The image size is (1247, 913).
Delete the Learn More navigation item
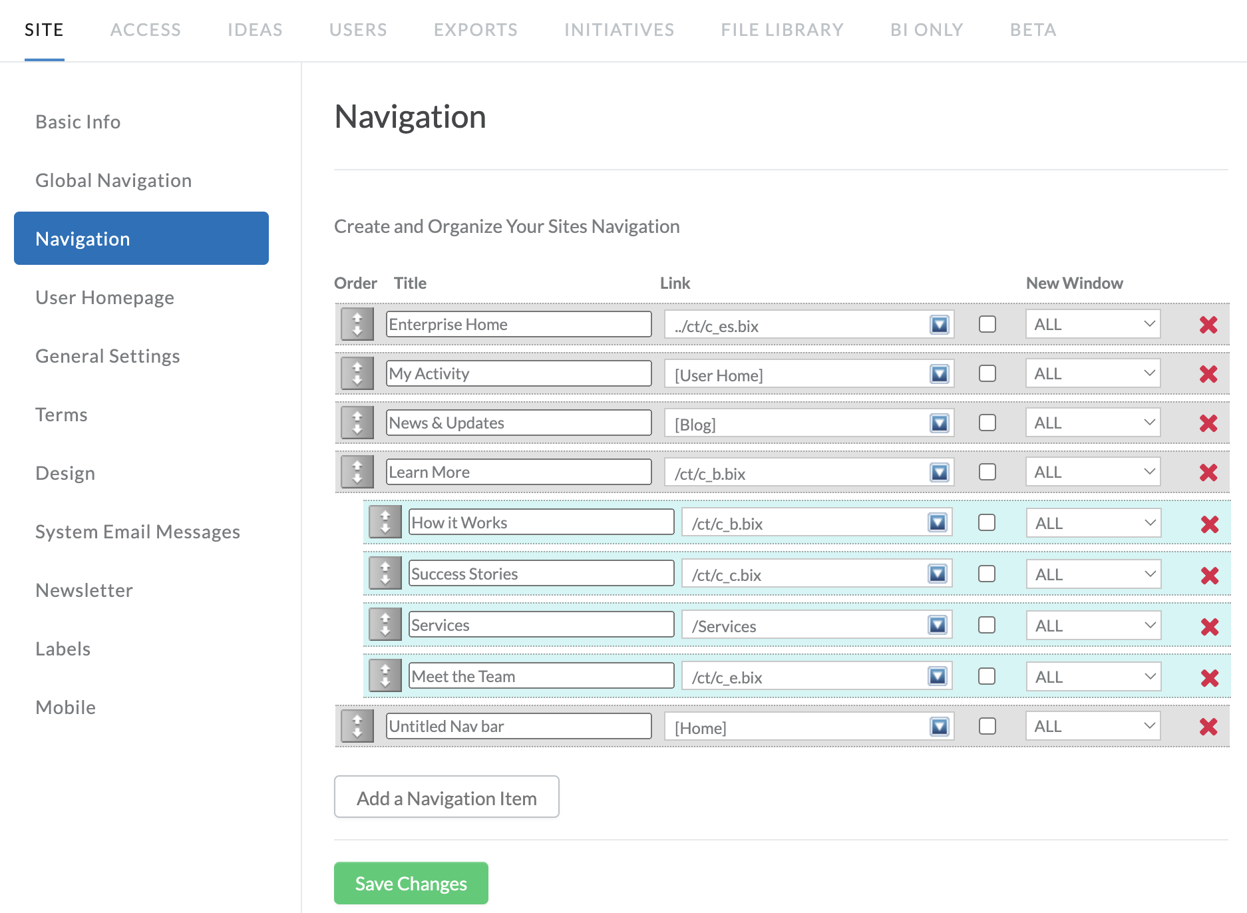(1208, 472)
